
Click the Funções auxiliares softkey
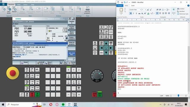72,27
